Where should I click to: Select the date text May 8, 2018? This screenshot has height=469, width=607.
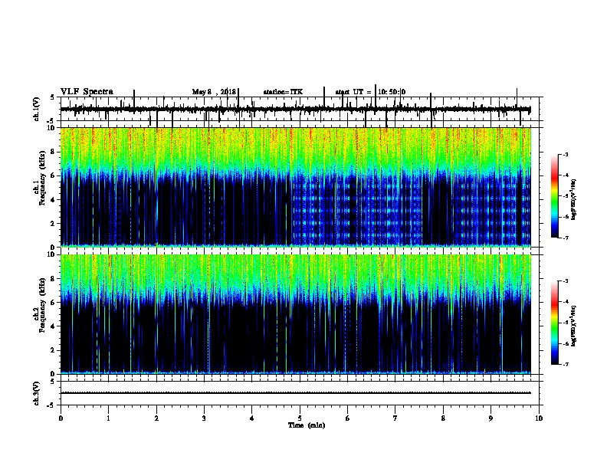point(214,92)
